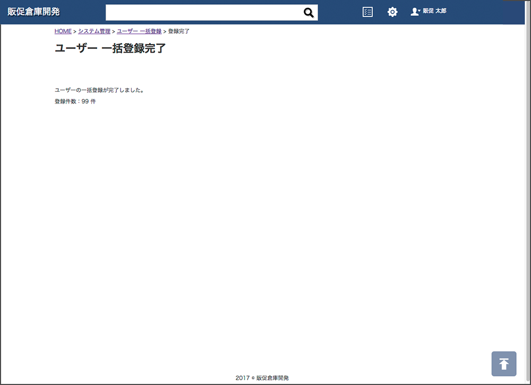Image resolution: width=531 pixels, height=385 pixels.
Task: Return to ユーザー 一括登録 breadcrumb link
Action: point(139,31)
